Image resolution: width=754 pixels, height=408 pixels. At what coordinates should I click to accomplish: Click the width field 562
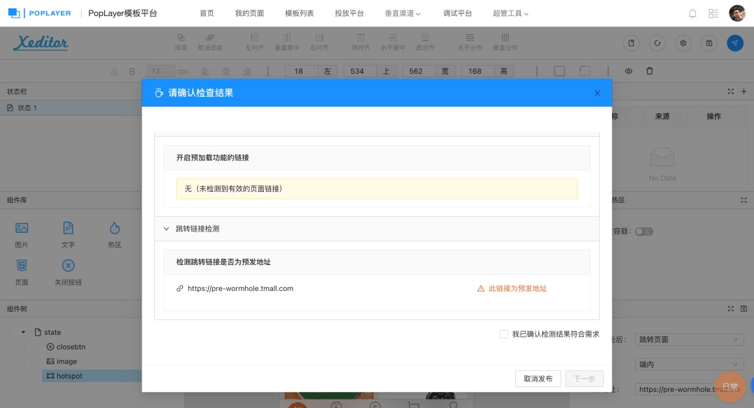pos(419,71)
